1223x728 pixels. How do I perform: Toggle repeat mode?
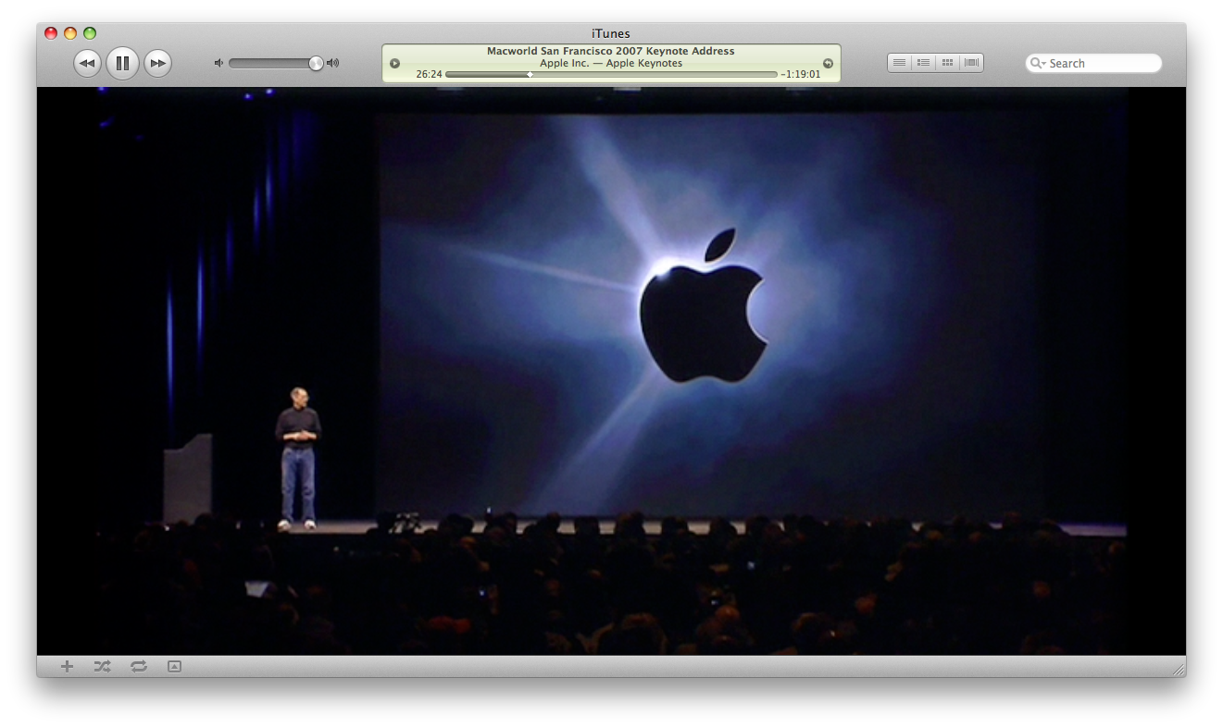point(139,666)
